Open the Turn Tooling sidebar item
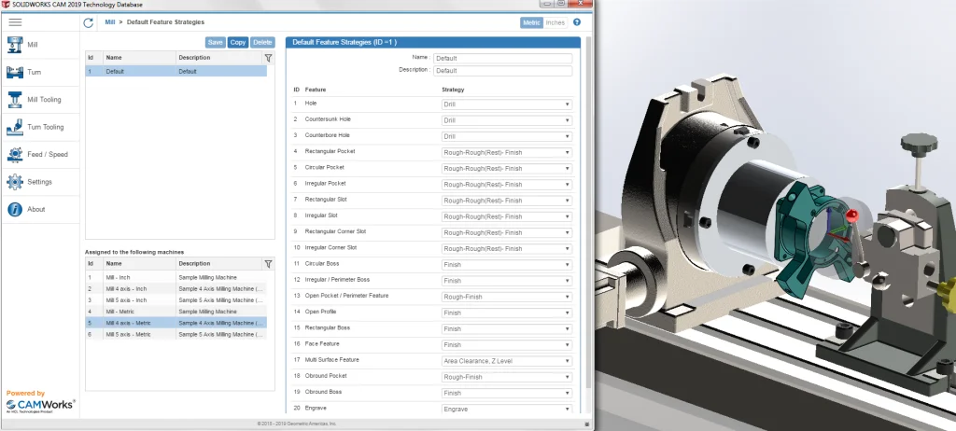Viewport: 956px width, 431px height. [x=15, y=127]
